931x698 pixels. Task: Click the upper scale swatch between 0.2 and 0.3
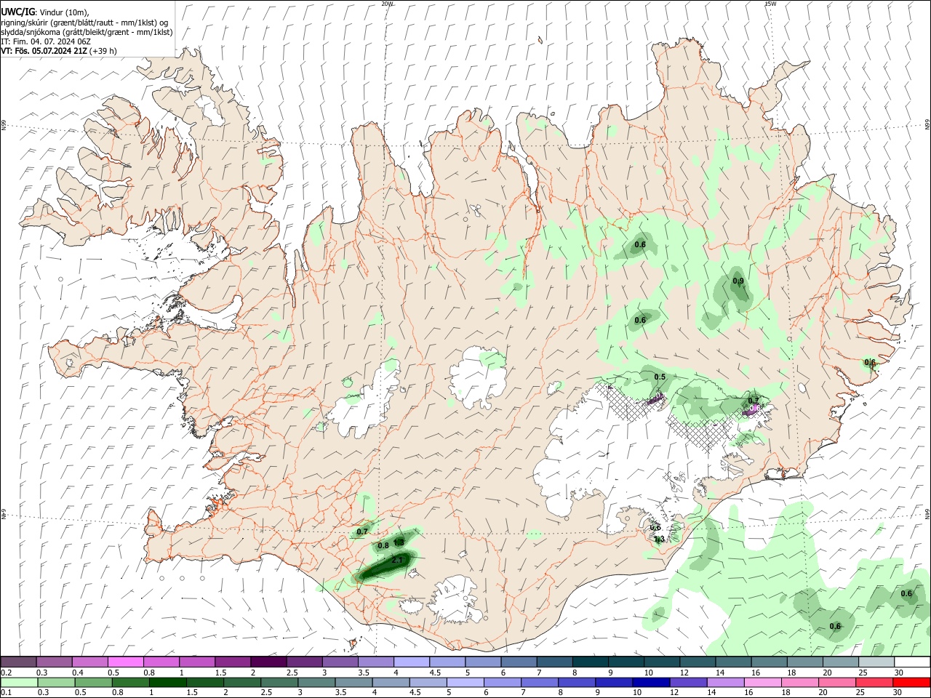point(19,662)
